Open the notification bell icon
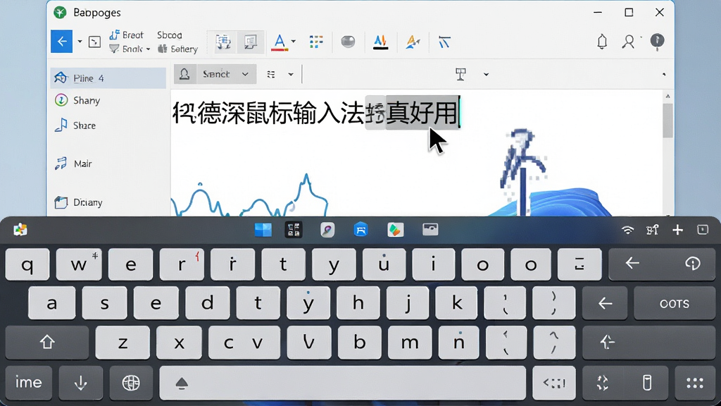Screen dimensions: 721x406 [602, 42]
